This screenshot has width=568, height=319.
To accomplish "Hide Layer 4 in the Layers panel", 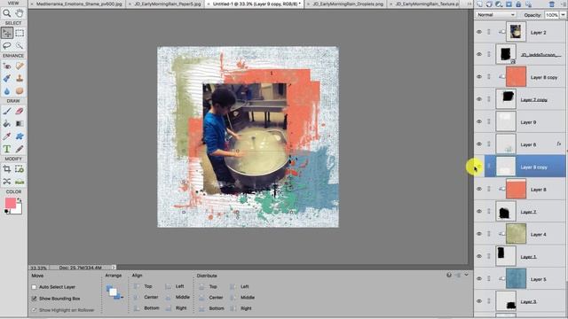I will [x=479, y=234].
